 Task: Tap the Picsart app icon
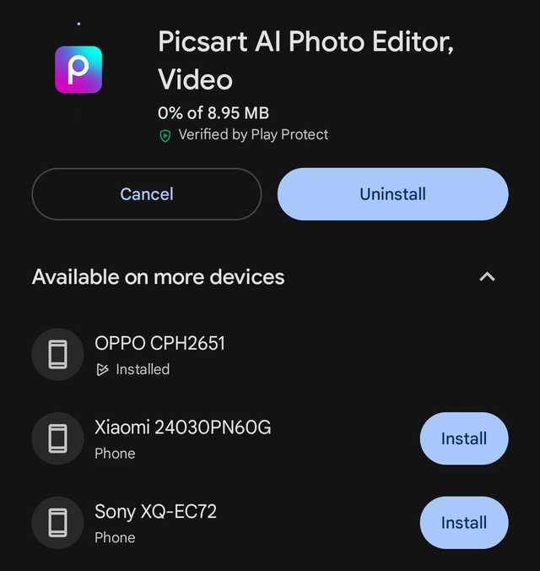(x=78, y=69)
